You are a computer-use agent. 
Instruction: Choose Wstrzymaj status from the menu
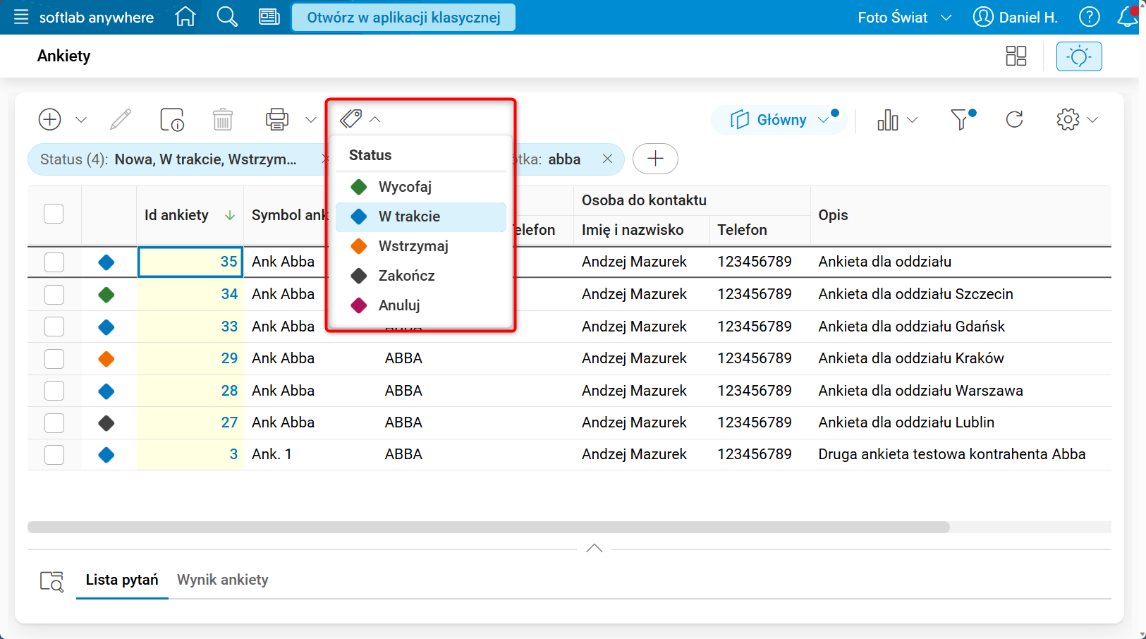[421, 246]
